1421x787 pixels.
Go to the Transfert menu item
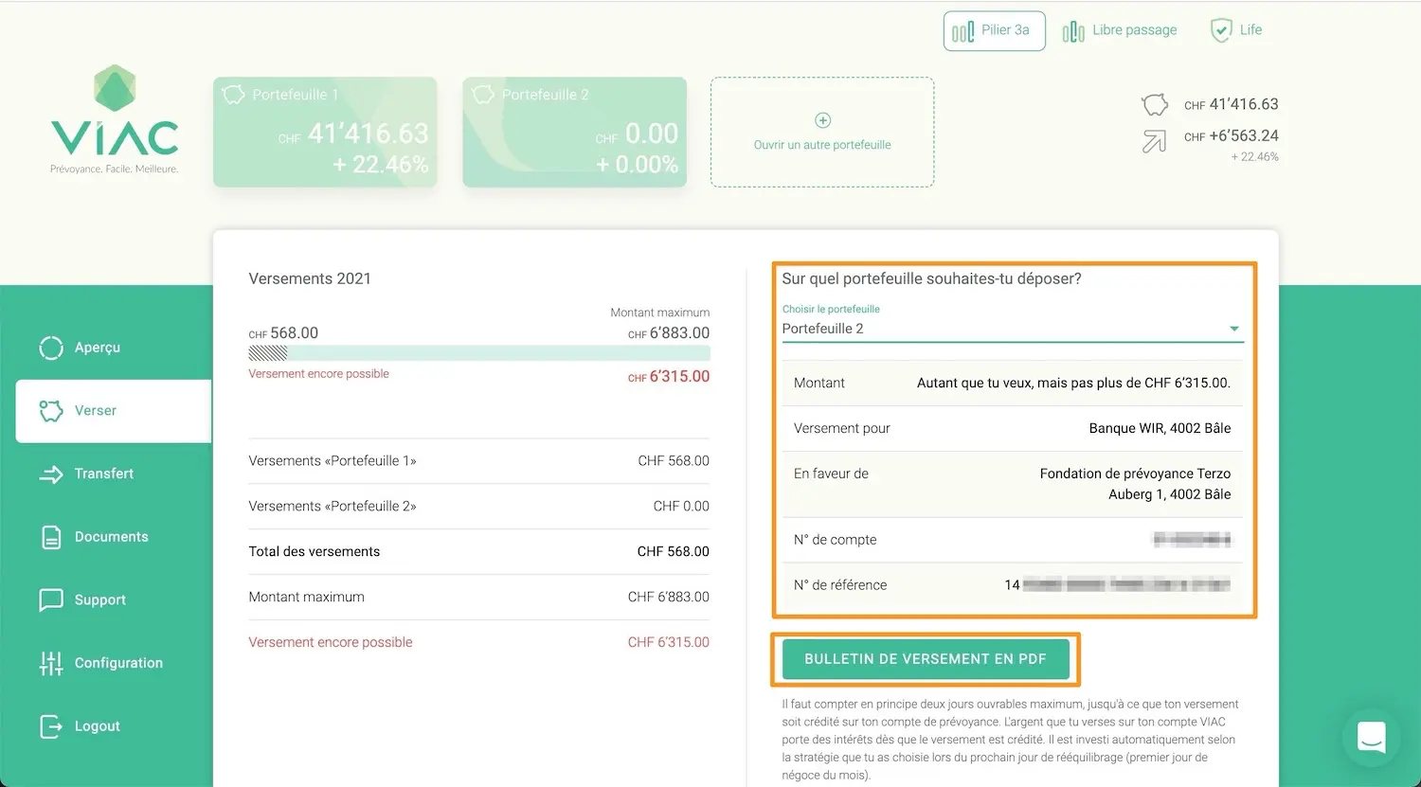114,474
